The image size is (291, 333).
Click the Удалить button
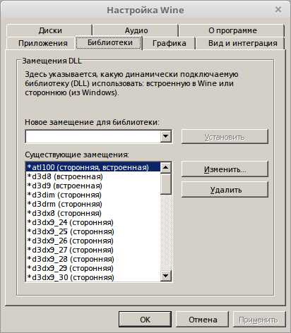click(x=225, y=189)
